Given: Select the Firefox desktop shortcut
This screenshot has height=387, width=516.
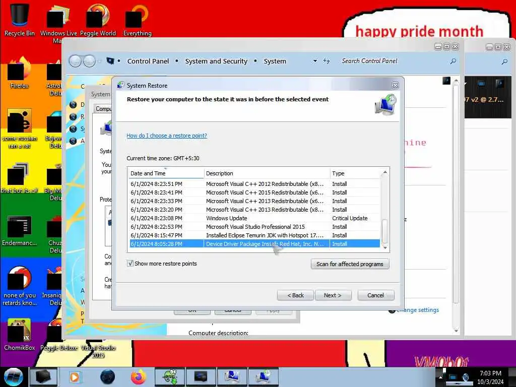Looking at the screenshot, I should point(20,73).
